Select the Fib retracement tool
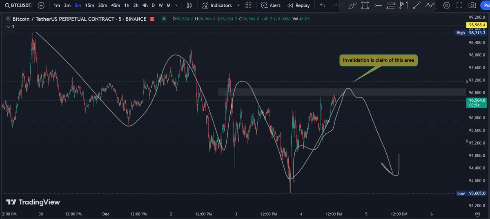This screenshot has width=490, height=219. pyautogui.click(x=391, y=5)
